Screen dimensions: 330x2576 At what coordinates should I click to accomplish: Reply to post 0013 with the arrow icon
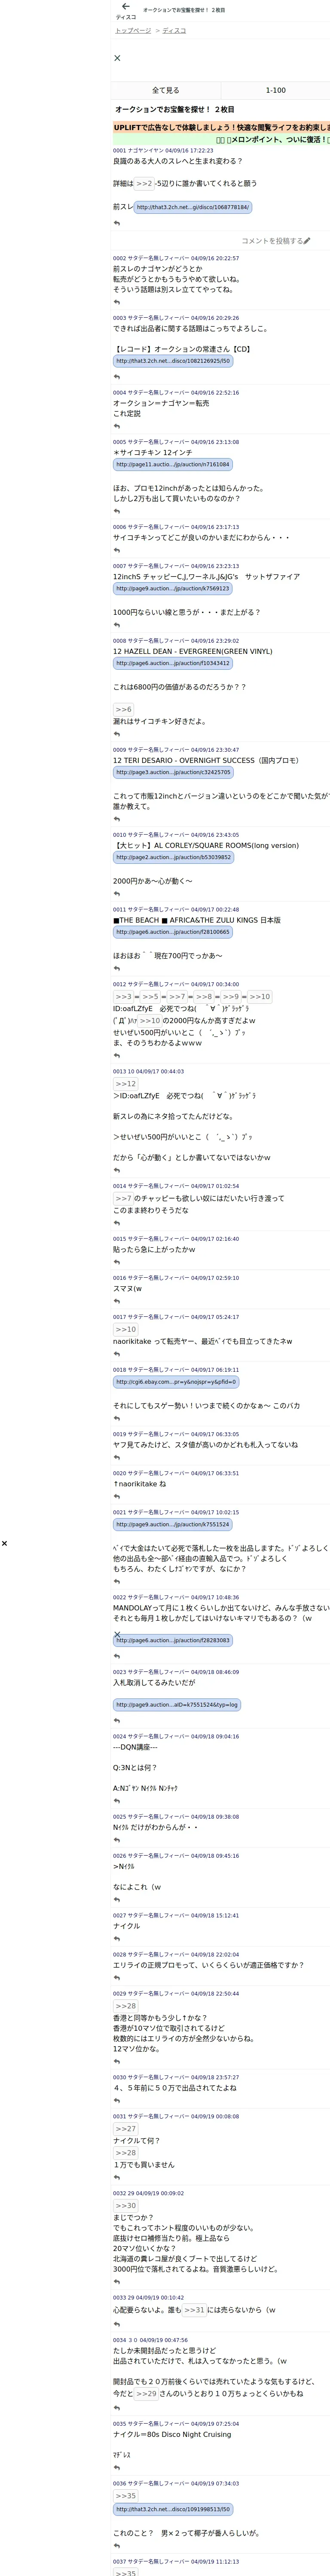coord(117,1170)
